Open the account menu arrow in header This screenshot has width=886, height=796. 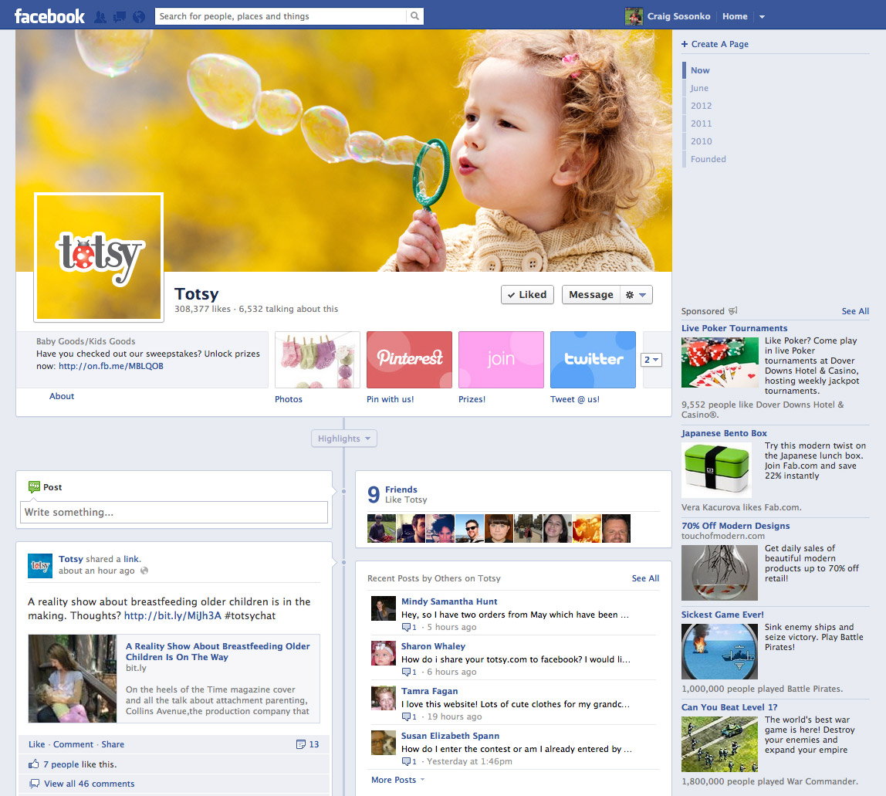tap(762, 17)
